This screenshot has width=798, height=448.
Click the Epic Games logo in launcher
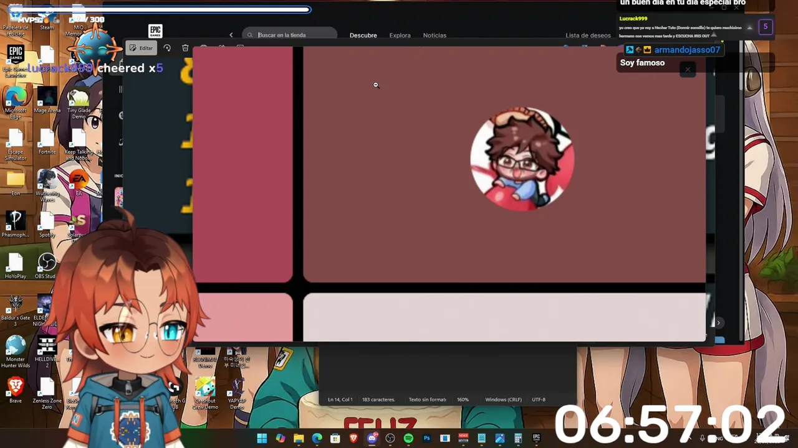155,31
